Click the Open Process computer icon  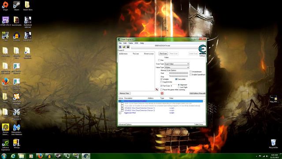coord(120,47)
